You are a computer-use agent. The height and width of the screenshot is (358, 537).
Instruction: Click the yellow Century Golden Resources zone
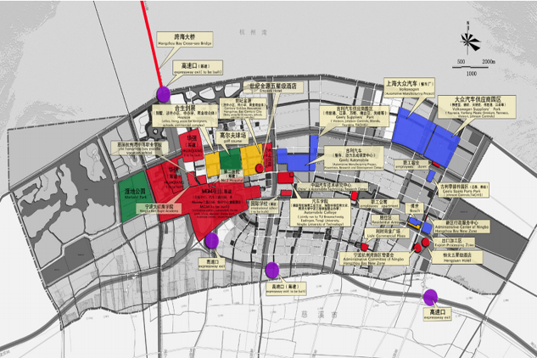coord(251,160)
